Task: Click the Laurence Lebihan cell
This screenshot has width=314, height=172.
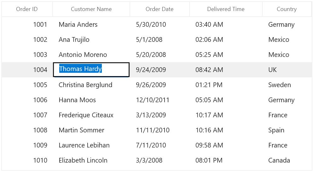Action: tap(91, 145)
